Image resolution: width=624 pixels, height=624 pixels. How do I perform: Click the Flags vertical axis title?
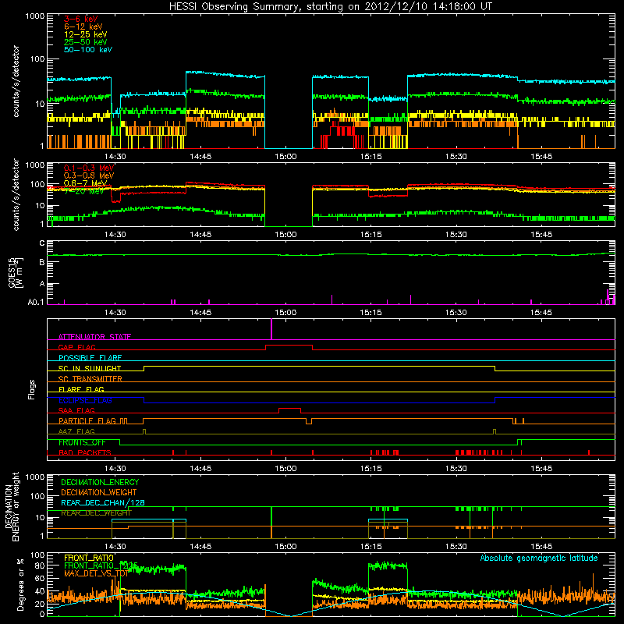tap(32, 389)
